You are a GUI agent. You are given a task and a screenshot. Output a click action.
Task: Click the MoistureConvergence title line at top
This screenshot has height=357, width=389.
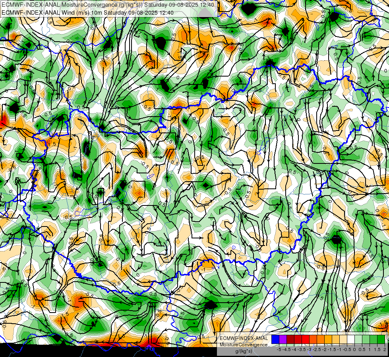coord(108,5)
